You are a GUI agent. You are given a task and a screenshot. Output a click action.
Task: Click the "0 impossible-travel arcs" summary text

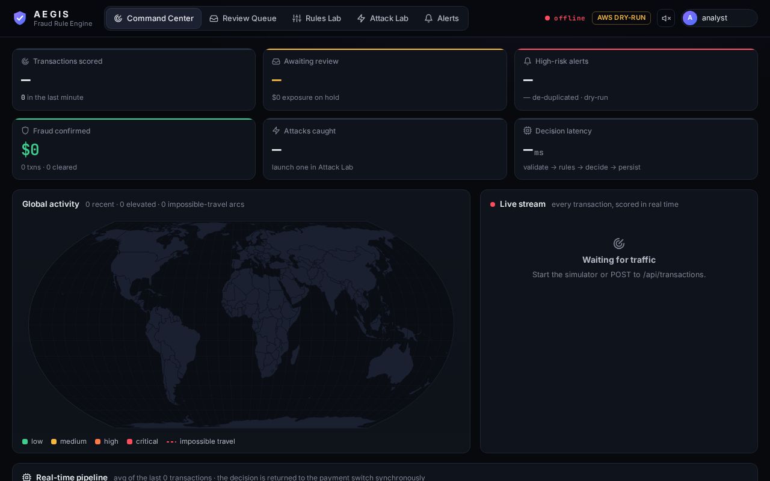coord(203,204)
